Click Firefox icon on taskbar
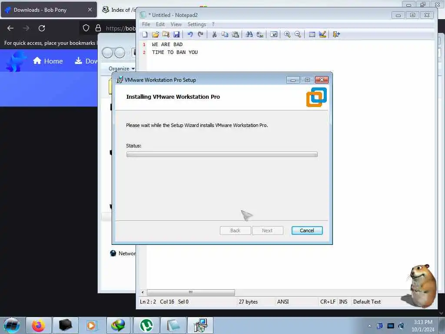 point(39,325)
